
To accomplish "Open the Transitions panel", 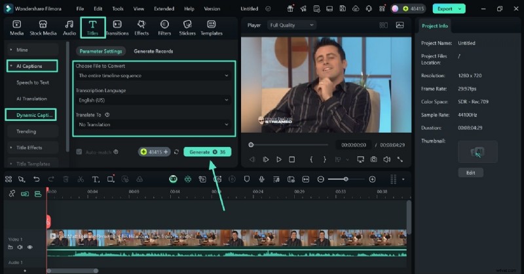I will click(x=117, y=27).
